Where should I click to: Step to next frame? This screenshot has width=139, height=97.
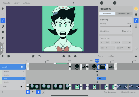(9, 56)
